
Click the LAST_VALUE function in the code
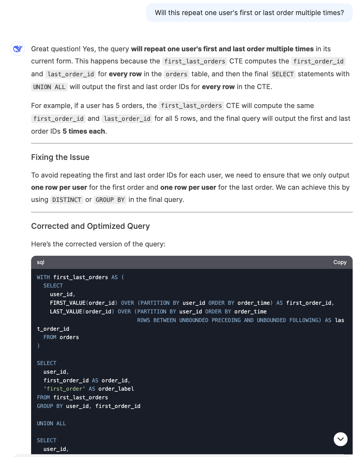tap(66, 312)
